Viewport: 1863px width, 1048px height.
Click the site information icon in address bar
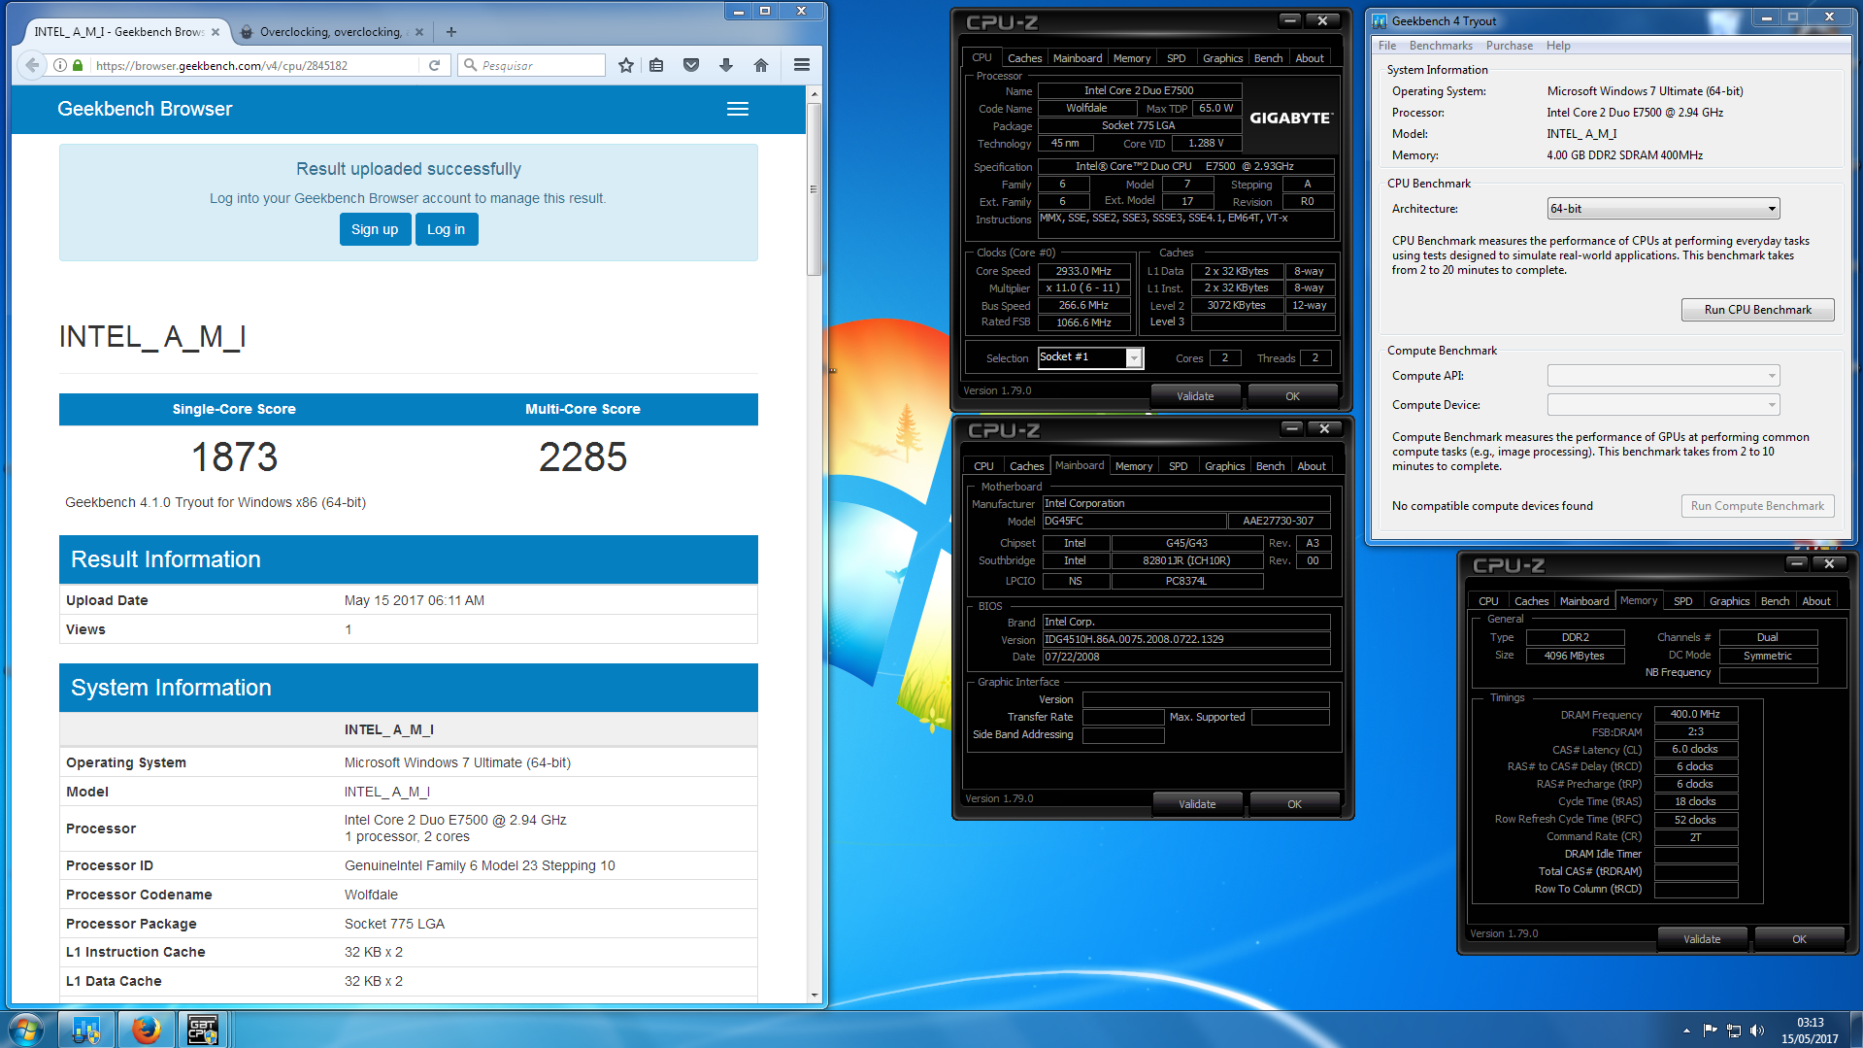60,65
